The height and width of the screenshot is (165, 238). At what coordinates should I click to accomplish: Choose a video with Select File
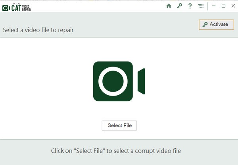119,125
